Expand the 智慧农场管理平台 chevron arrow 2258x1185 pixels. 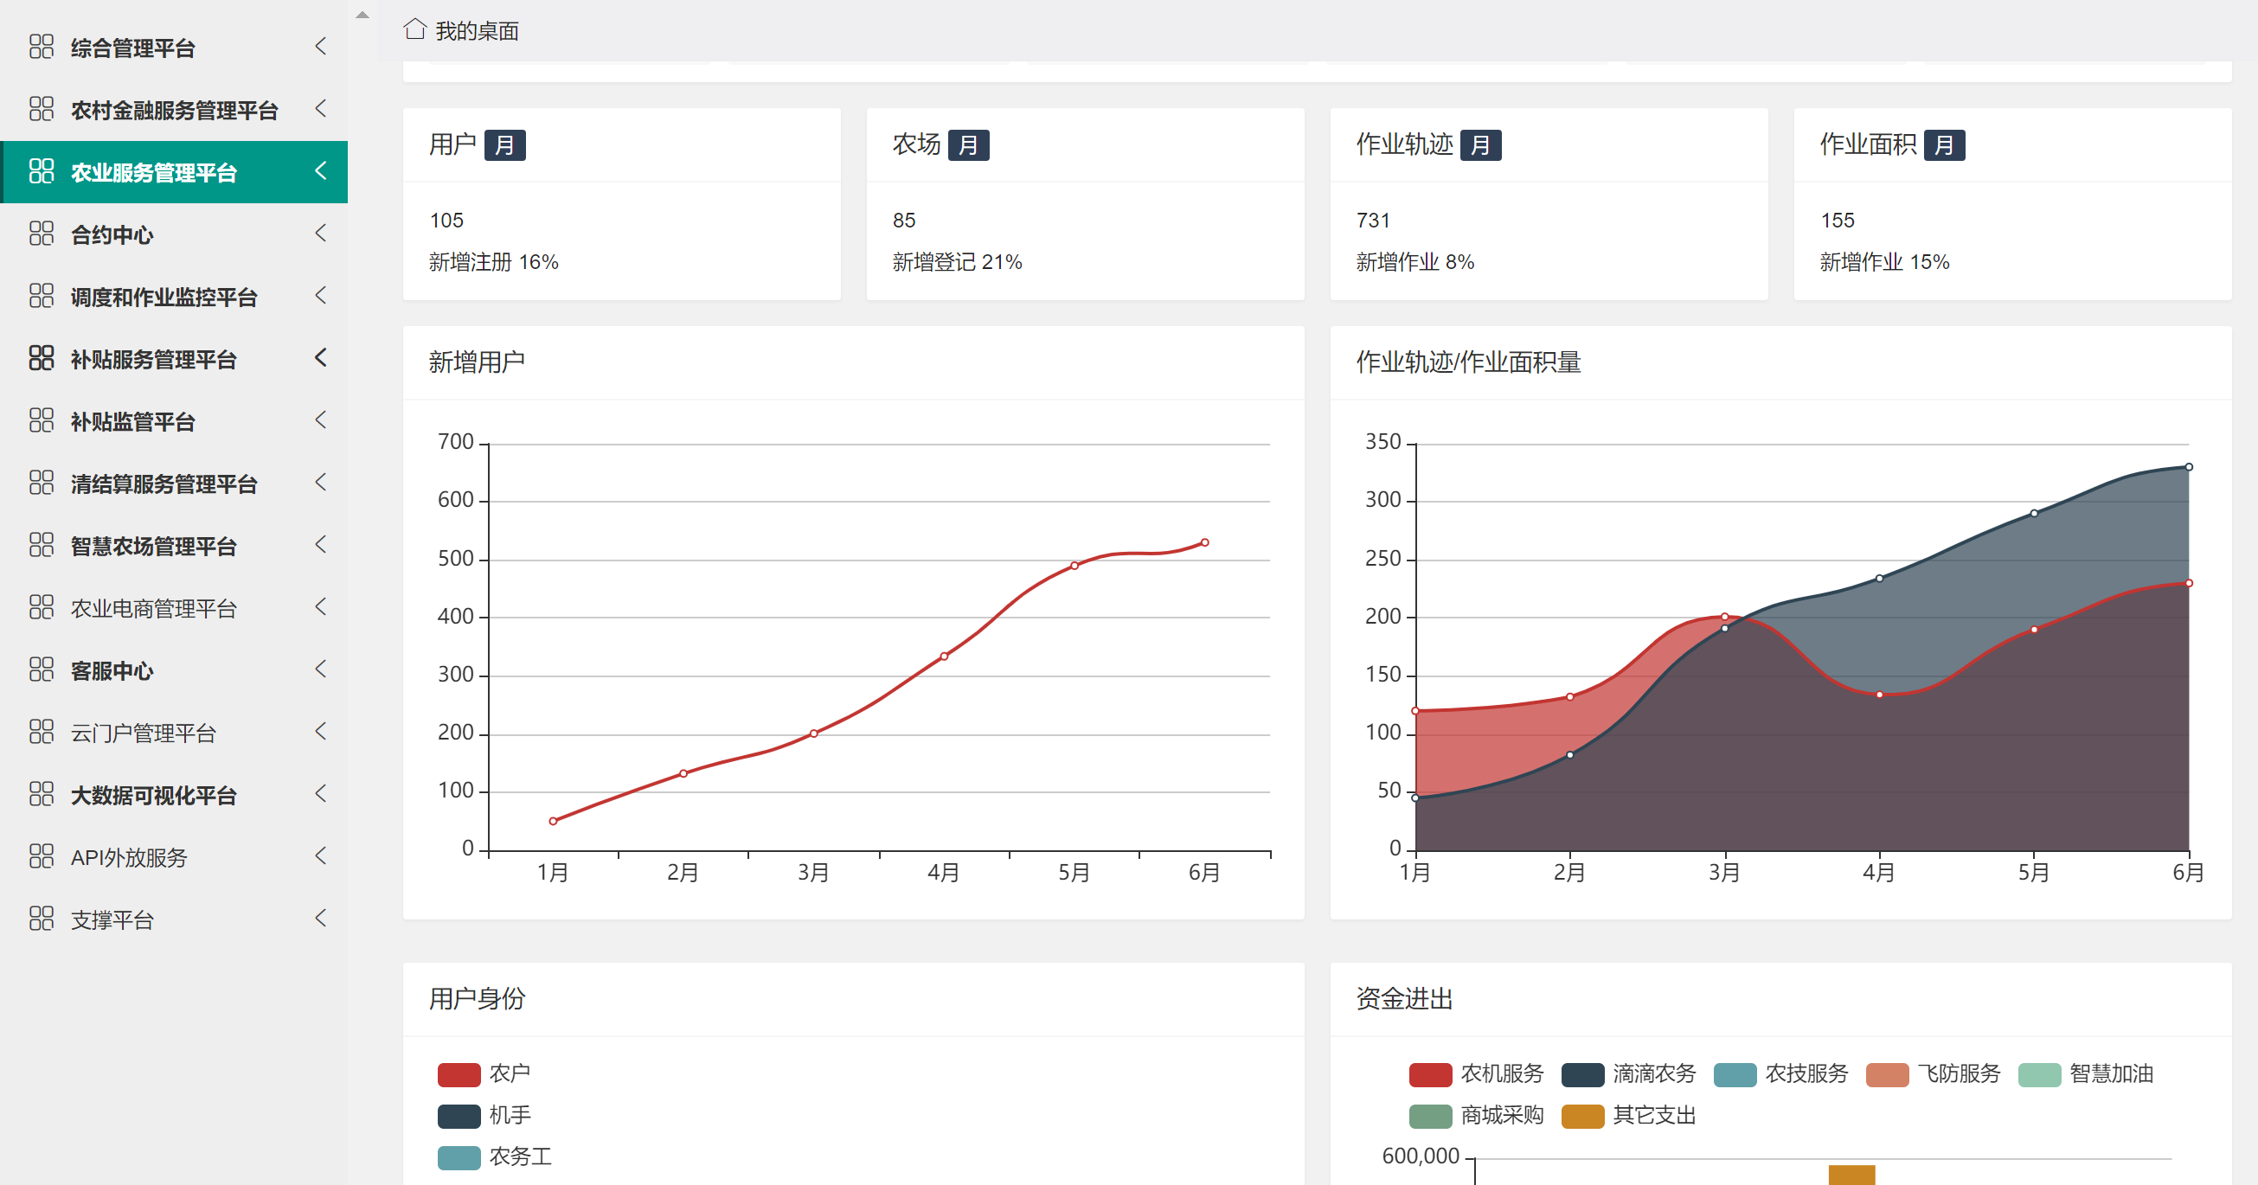point(321,544)
